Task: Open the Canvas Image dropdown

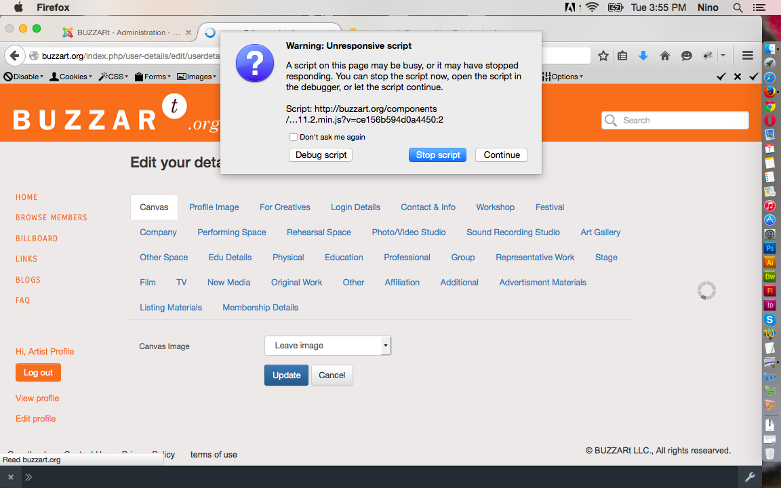Action: pyautogui.click(x=327, y=346)
